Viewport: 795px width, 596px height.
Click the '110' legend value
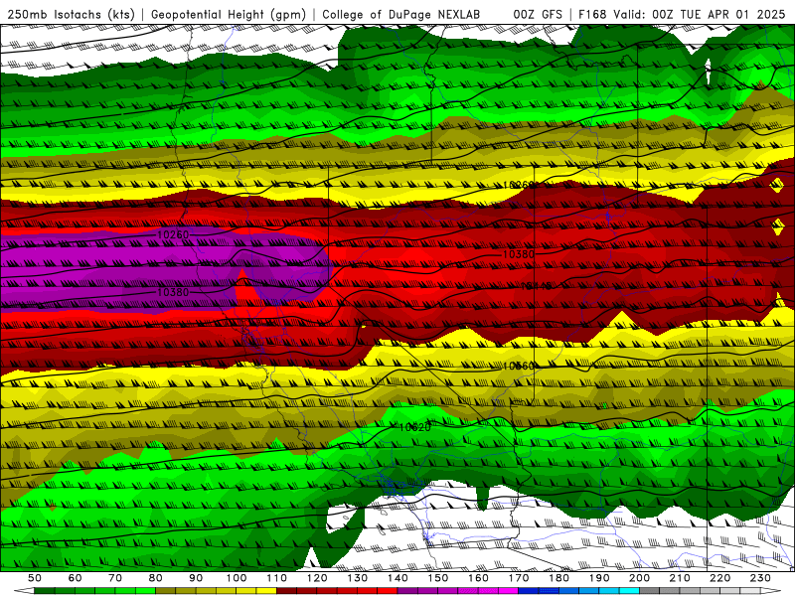tap(277, 578)
